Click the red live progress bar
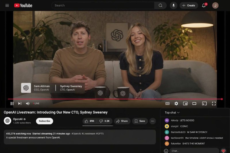The height and width of the screenshot is (153, 230). pyautogui.click(x=115, y=99)
